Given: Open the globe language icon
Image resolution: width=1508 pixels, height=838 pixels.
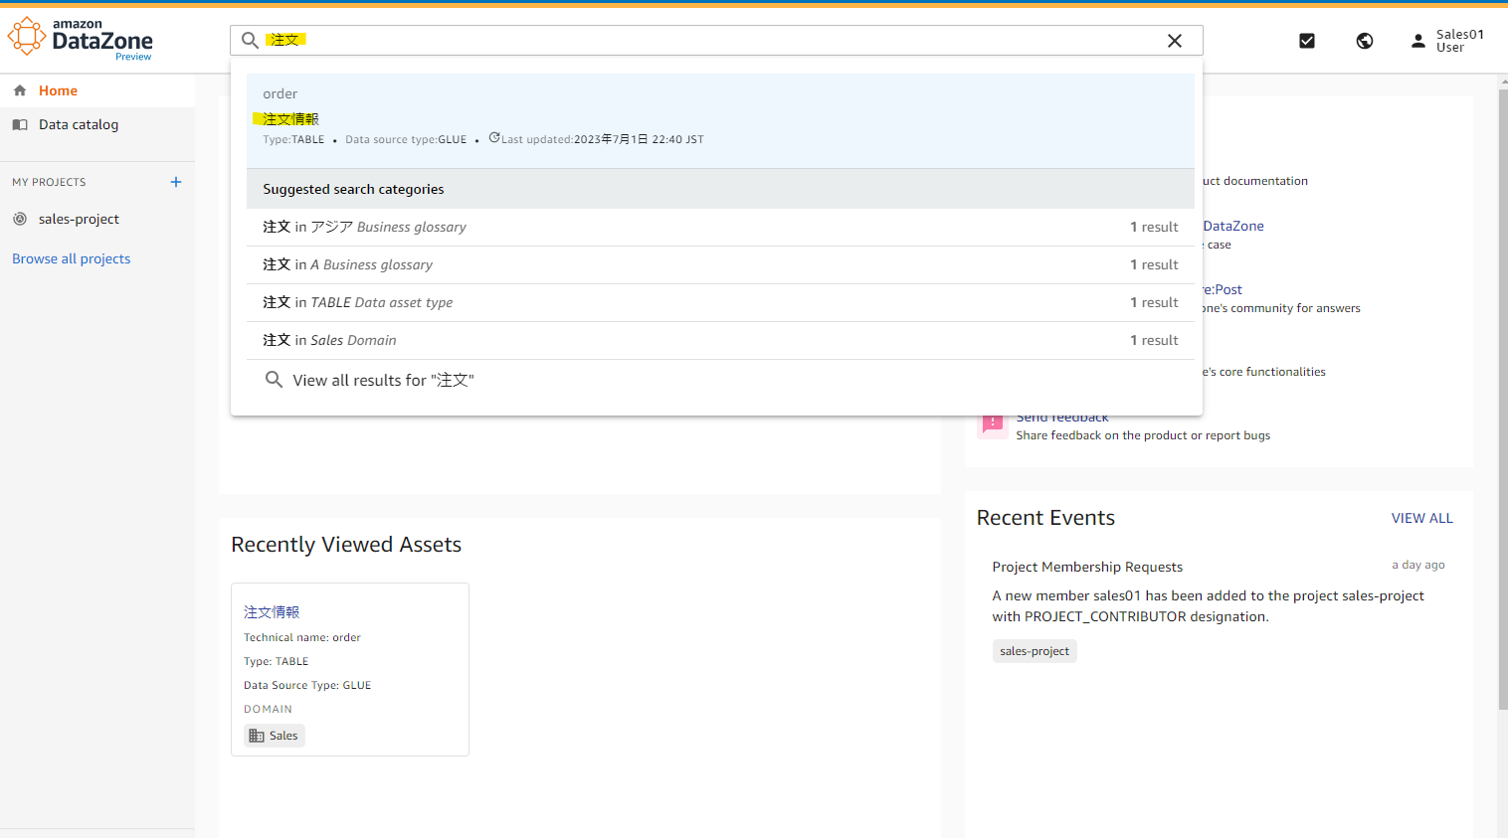Looking at the screenshot, I should click(x=1365, y=41).
